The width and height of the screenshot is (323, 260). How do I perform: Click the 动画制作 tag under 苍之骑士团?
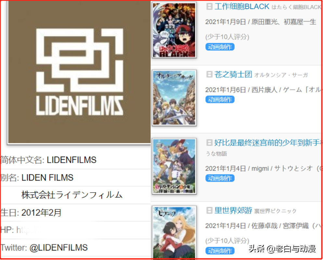tap(220, 100)
